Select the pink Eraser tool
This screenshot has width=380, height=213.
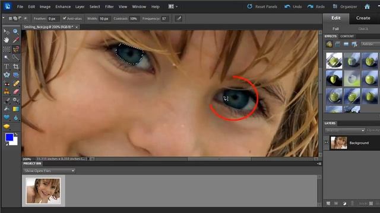[x=15, y=92]
